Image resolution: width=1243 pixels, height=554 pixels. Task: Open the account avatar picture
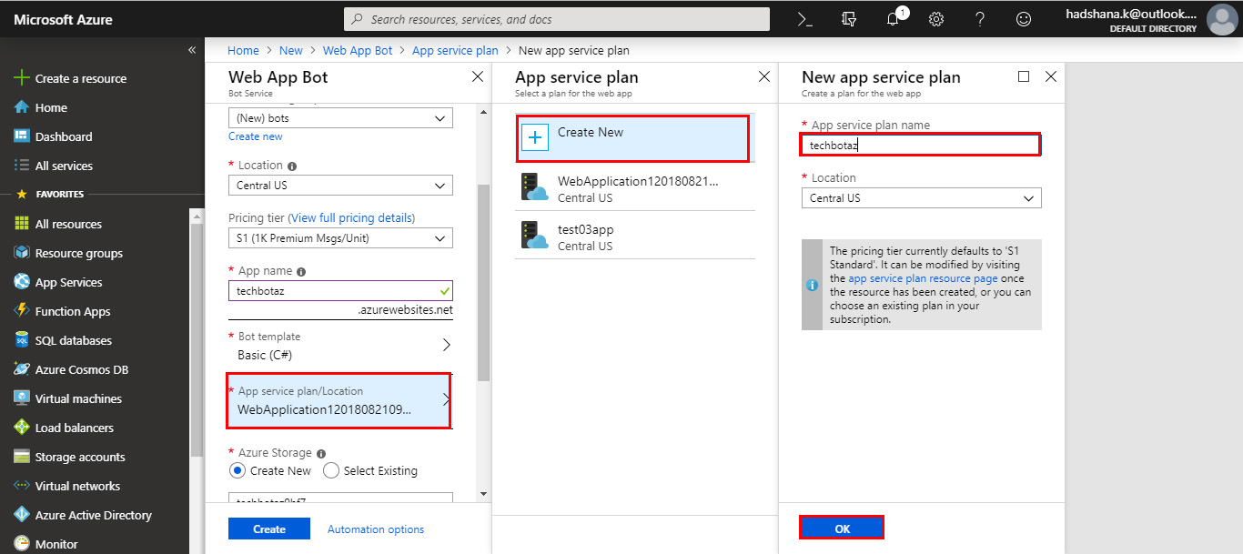click(x=1221, y=19)
